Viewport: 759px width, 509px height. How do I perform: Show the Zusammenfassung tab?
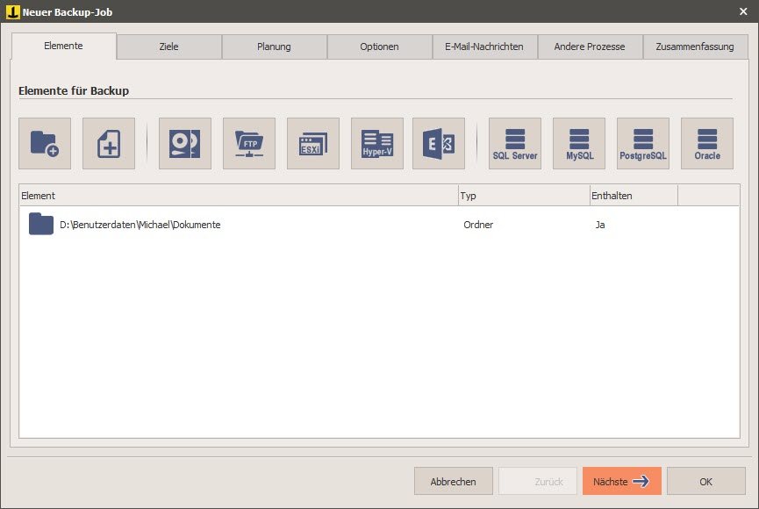point(695,47)
